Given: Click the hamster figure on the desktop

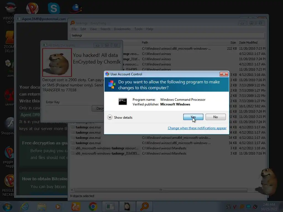Looking at the screenshot, I should [267, 182].
